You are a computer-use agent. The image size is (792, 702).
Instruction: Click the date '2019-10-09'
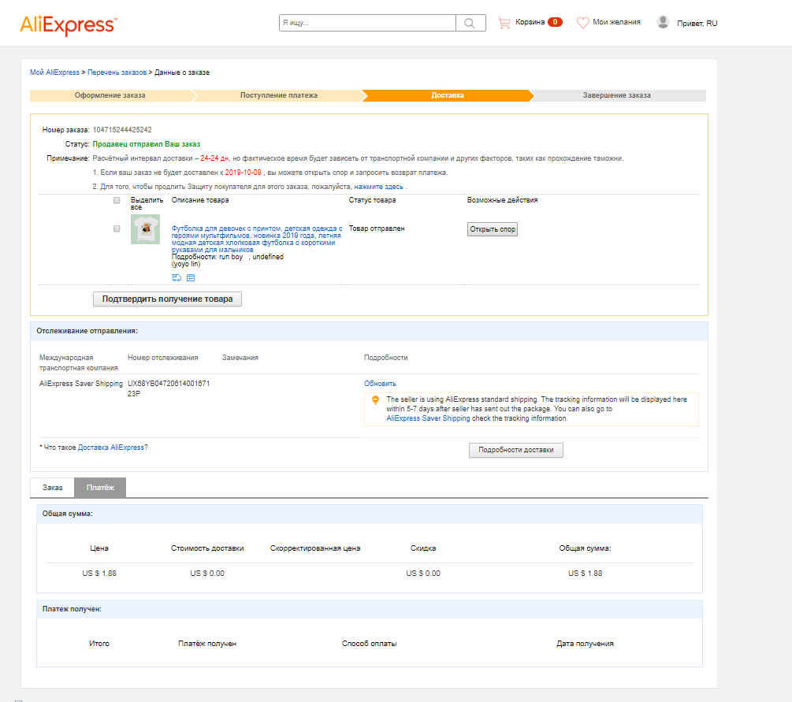pyautogui.click(x=243, y=173)
